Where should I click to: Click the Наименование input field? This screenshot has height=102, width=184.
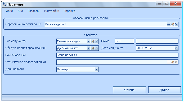(x=117, y=55)
